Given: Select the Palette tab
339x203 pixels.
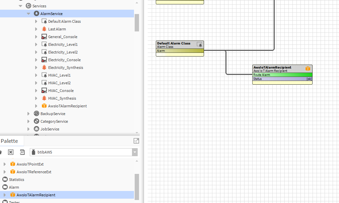Looking at the screenshot, I should (x=9, y=141).
